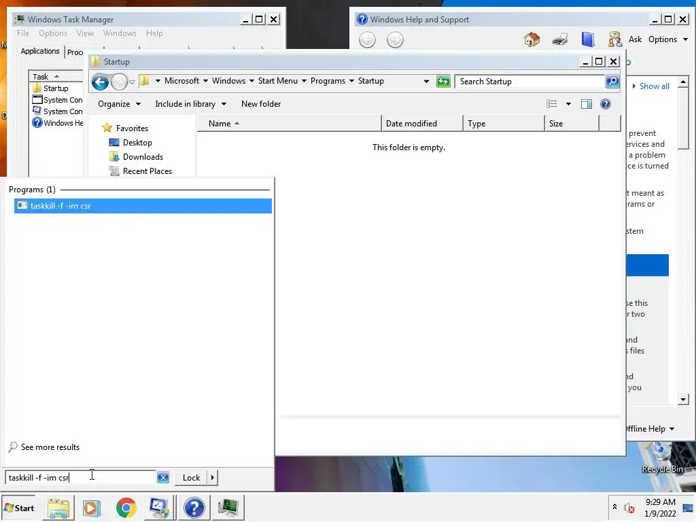Open Desktop in Favorites
Image resolution: width=696 pixels, height=522 pixels.
click(137, 143)
